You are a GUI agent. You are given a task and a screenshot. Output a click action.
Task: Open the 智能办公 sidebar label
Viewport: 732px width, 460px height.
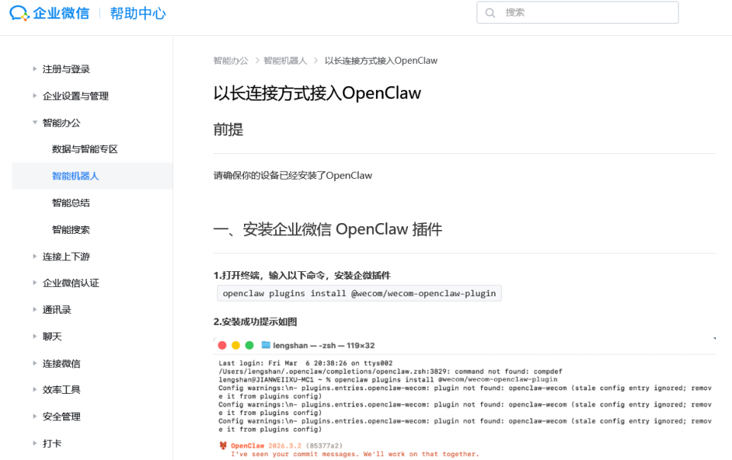(61, 123)
